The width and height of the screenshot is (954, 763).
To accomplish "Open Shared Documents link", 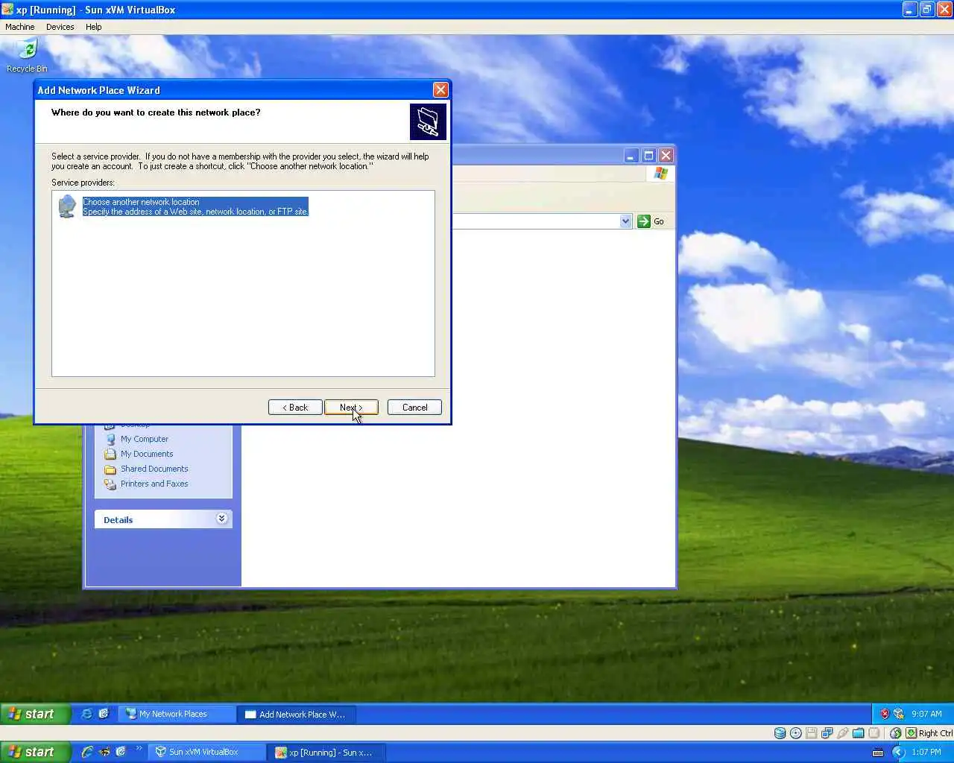I will pyautogui.click(x=154, y=469).
